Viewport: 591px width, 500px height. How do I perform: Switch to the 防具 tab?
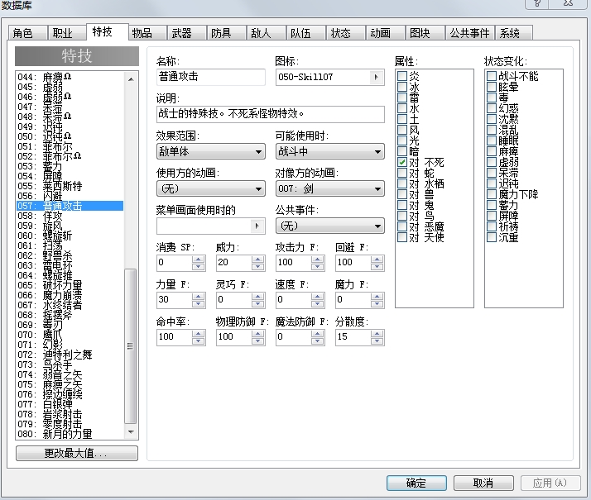click(x=226, y=33)
